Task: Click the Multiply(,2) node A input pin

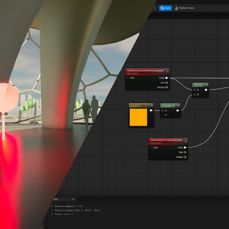Action: (x=163, y=111)
